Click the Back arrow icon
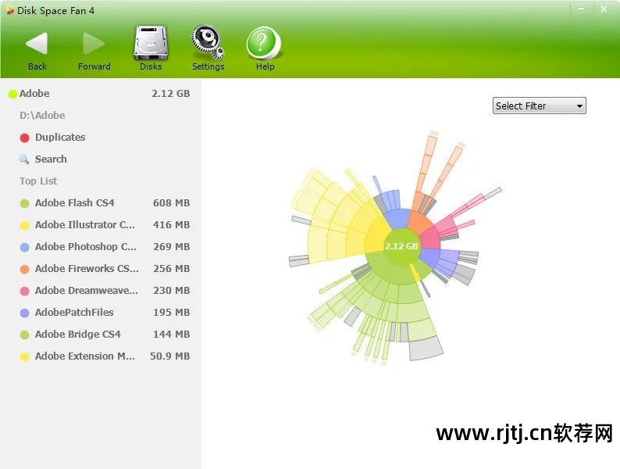Viewport: 620px width, 469px height. pos(37,43)
